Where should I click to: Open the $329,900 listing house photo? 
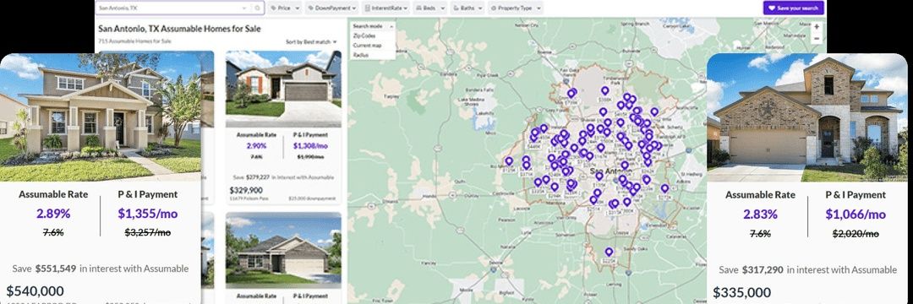tap(283, 89)
